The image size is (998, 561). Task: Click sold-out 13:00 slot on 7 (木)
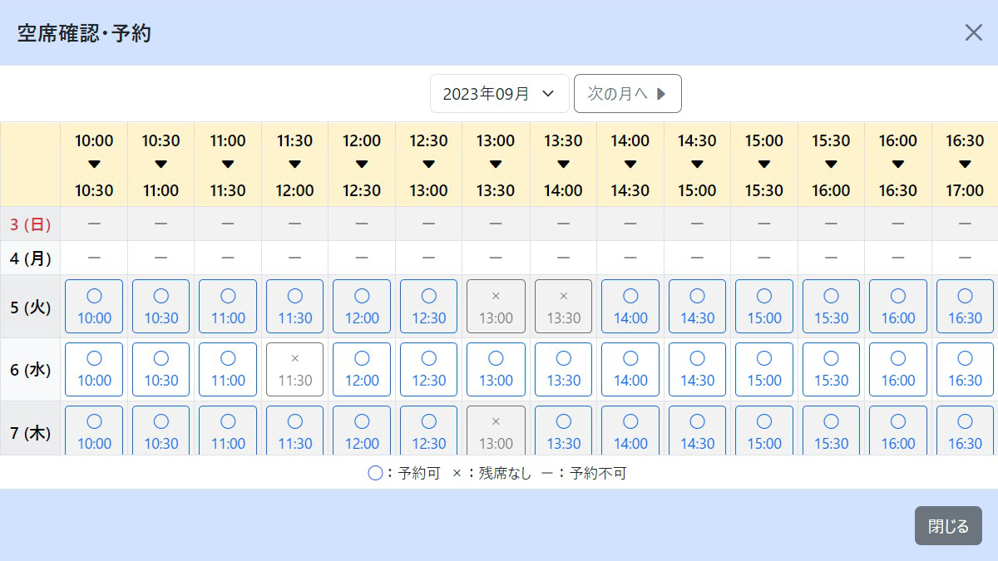[x=496, y=431]
